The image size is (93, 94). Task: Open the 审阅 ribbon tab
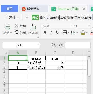[77, 17]
